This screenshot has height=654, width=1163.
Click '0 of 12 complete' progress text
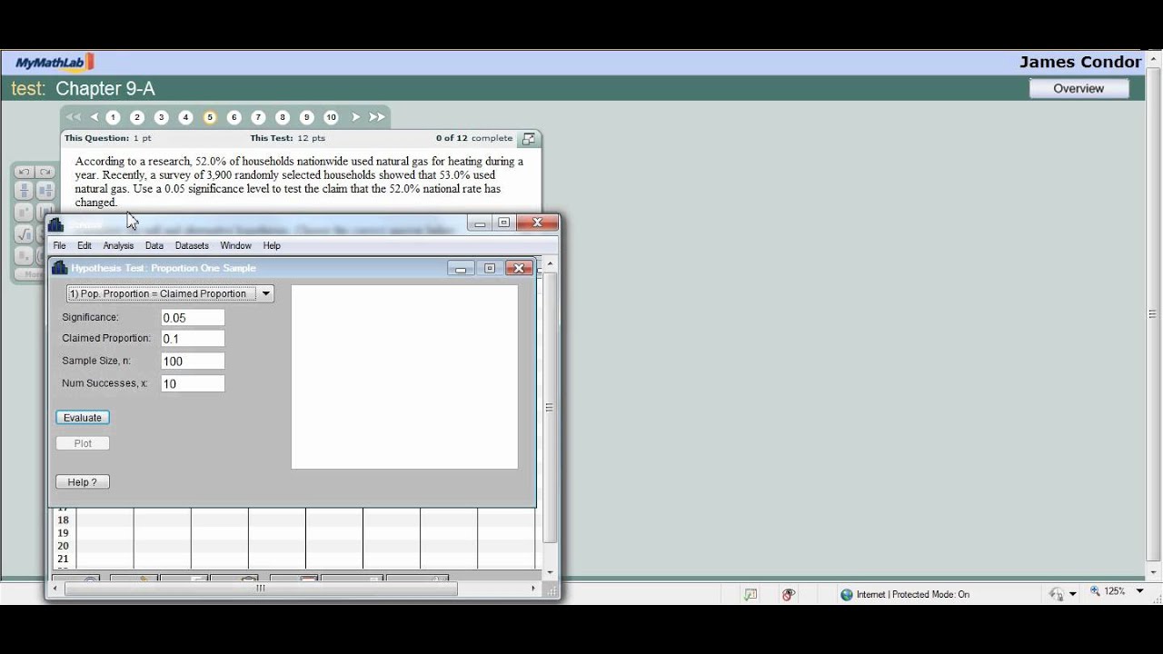coord(474,138)
